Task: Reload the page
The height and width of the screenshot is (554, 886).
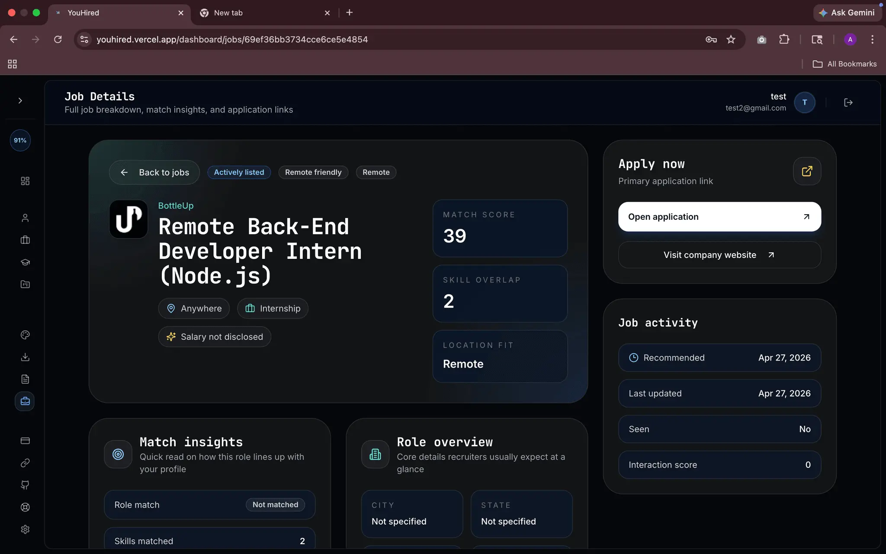Action: [58, 39]
